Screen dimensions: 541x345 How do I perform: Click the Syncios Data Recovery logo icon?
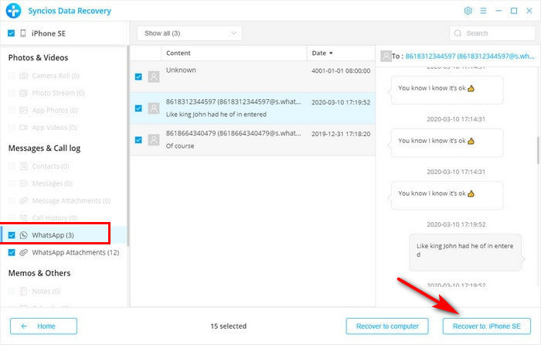[13, 11]
